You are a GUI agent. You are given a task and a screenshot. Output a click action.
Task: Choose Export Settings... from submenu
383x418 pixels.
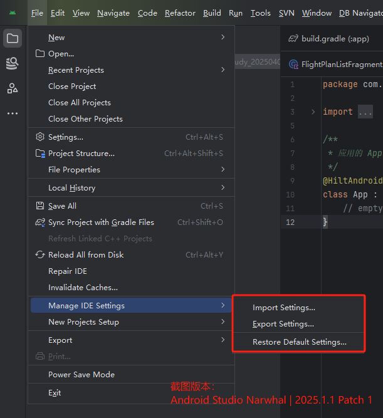click(x=299, y=324)
